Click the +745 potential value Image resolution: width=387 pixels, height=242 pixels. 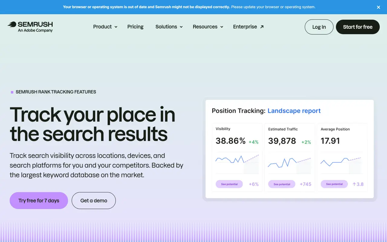pos(305,184)
